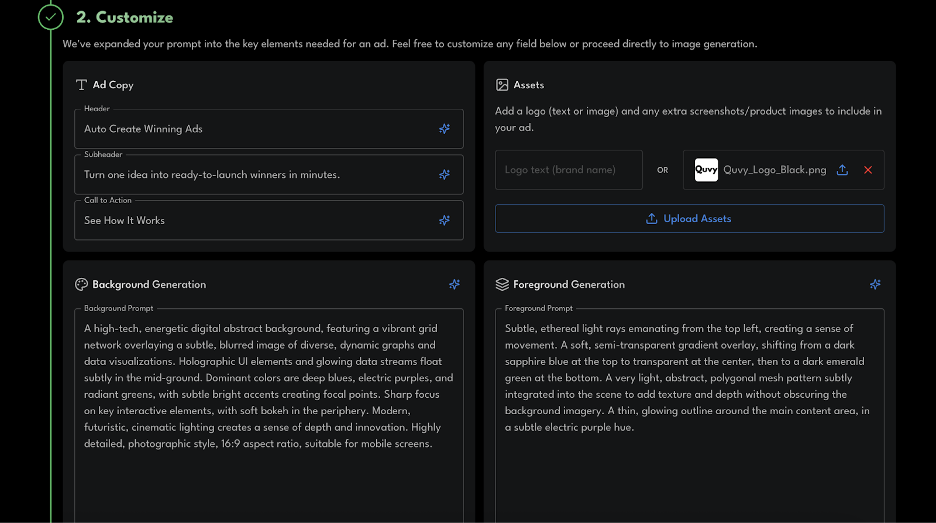Click the Quvy logo thumbnail
936x523 pixels.
click(x=706, y=170)
